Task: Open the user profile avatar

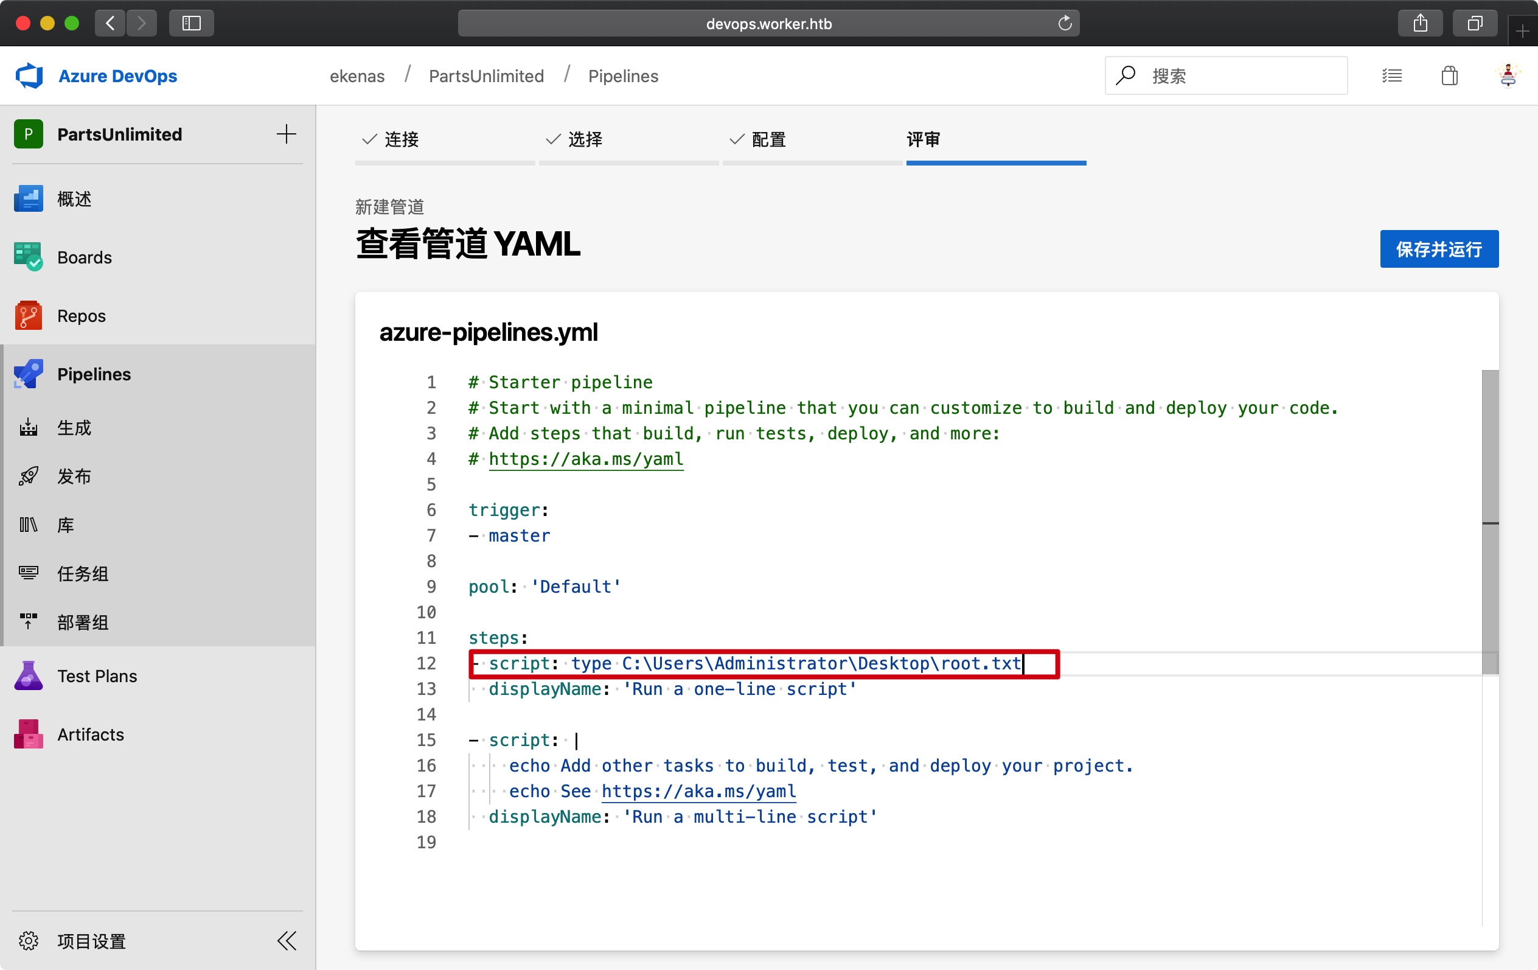Action: click(1508, 76)
